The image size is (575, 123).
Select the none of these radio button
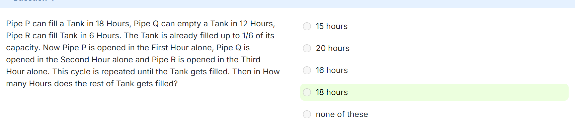tap(307, 114)
